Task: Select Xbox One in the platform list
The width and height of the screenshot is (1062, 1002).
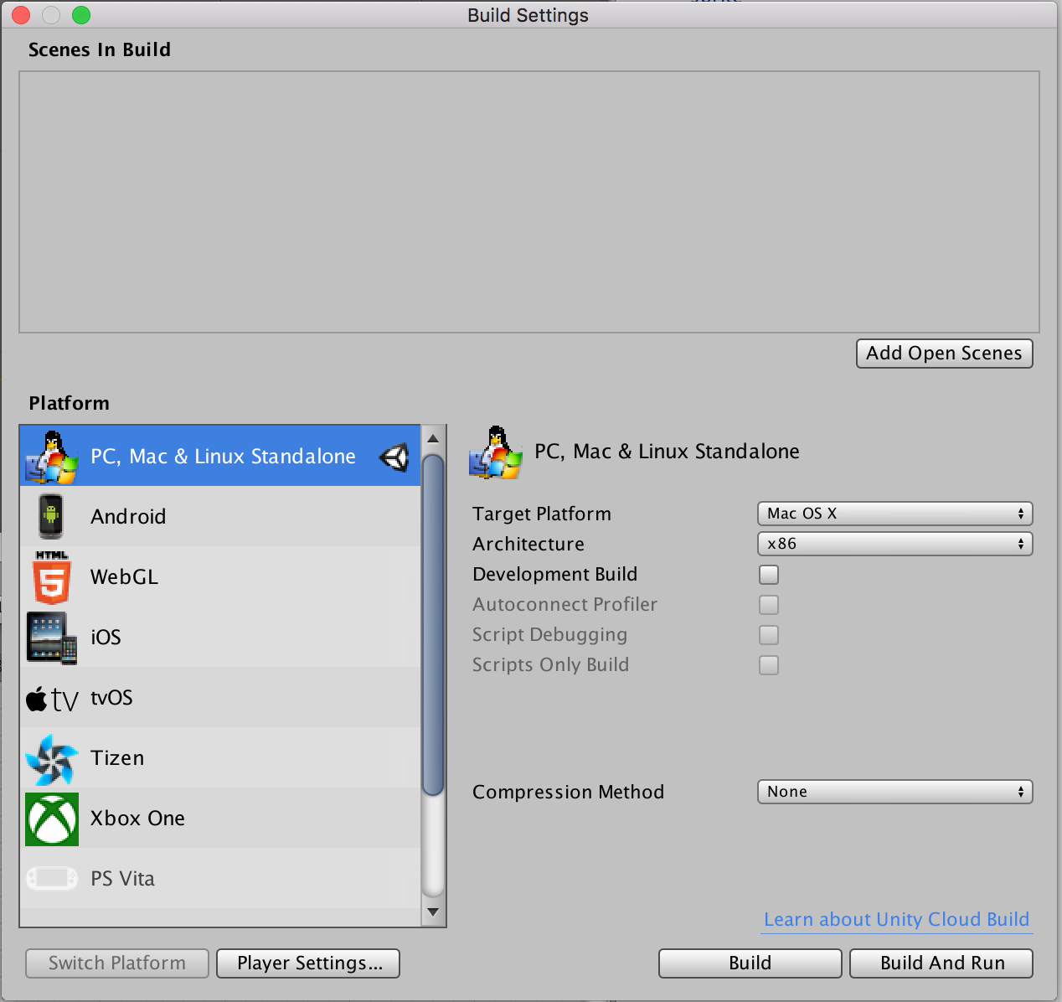Action: click(220, 818)
